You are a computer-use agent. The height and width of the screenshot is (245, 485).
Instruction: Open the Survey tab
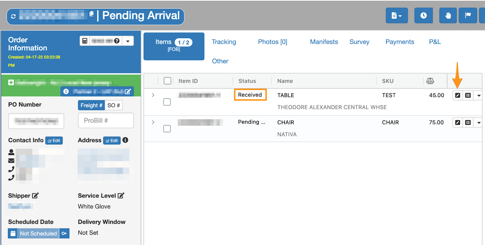(359, 42)
